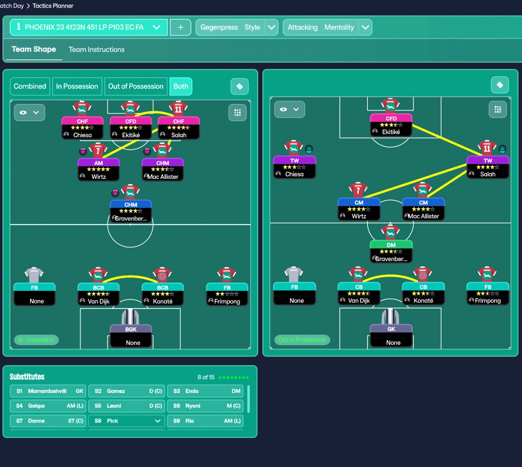Go back to Match Day in the breadcrumb

click(x=12, y=6)
